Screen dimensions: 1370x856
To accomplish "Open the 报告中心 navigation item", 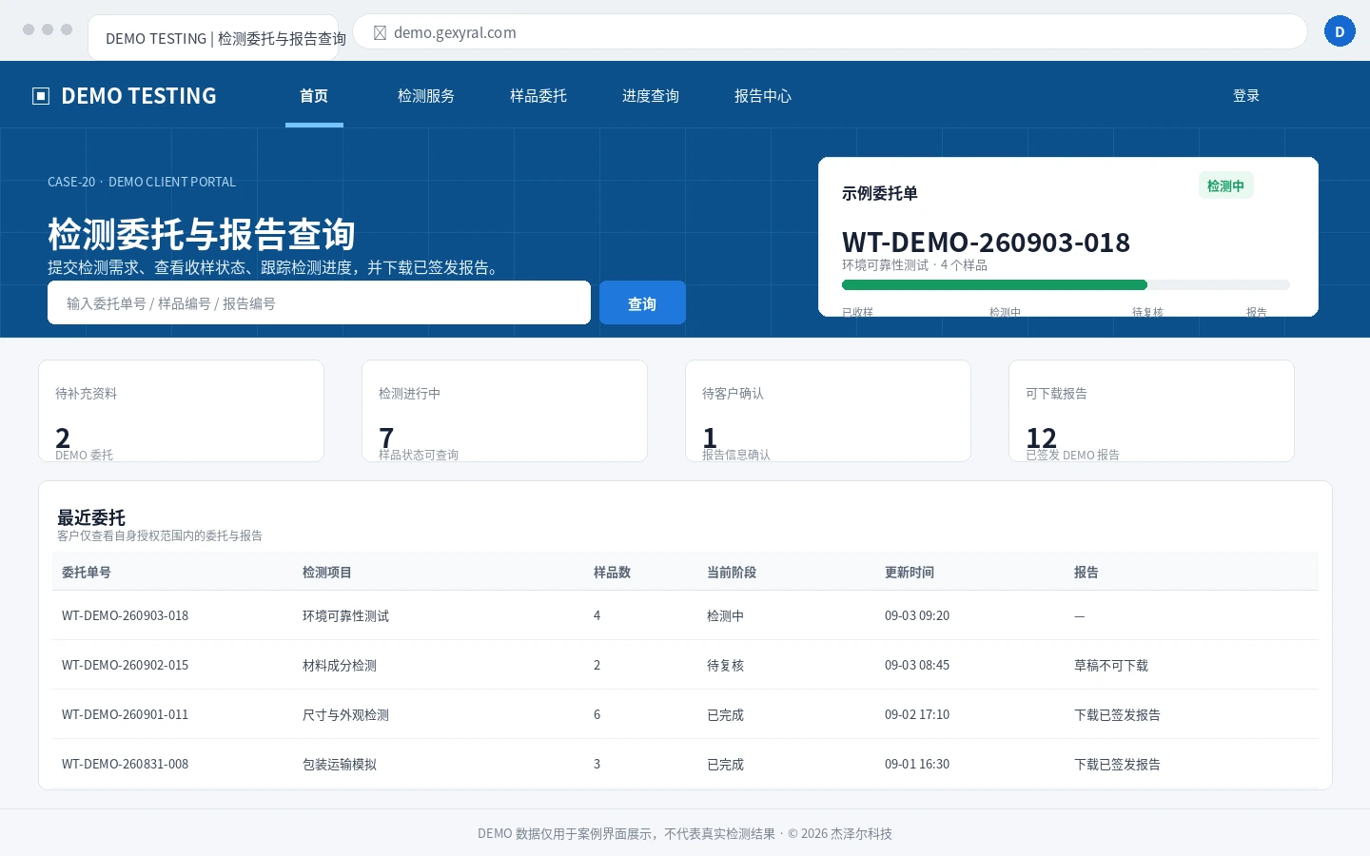I will [763, 96].
